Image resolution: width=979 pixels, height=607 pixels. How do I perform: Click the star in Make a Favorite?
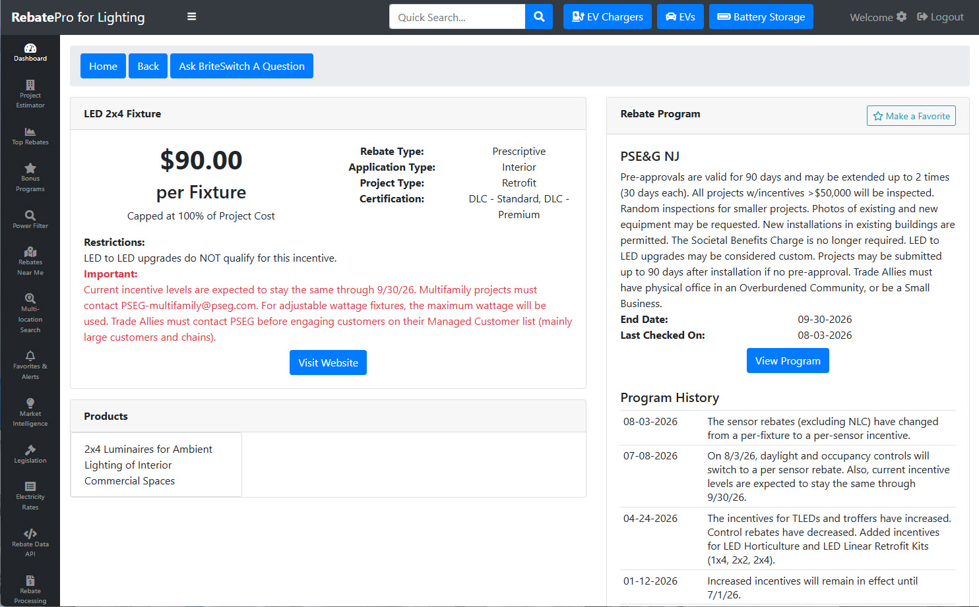[x=878, y=116]
